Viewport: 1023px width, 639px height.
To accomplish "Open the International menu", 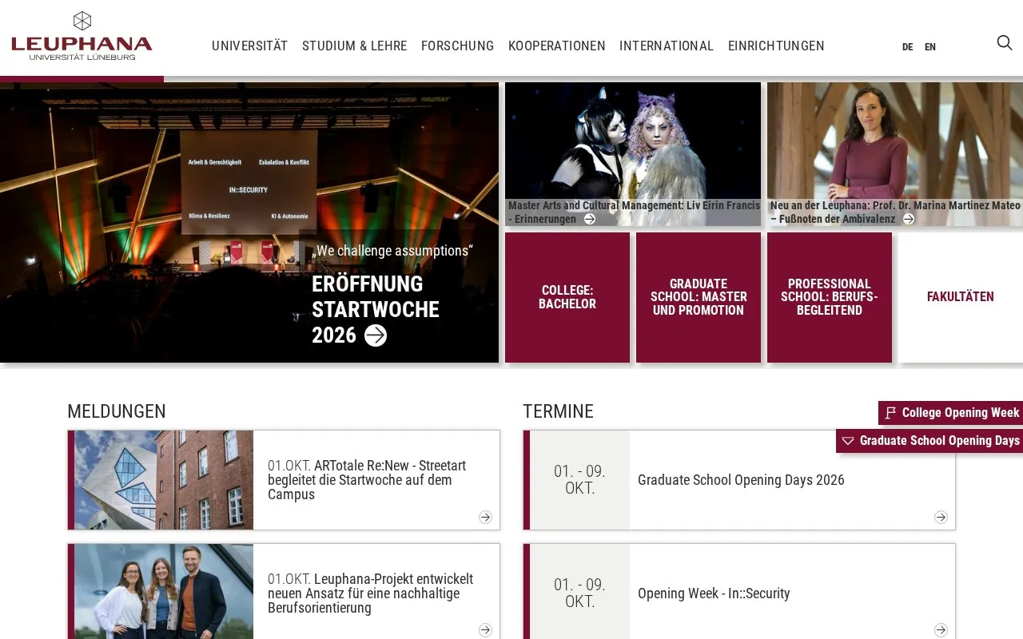I will (667, 46).
